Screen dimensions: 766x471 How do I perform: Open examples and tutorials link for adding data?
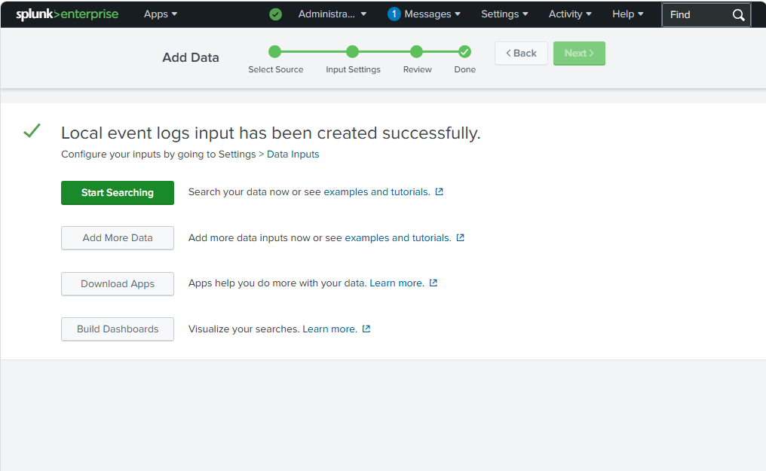point(397,237)
